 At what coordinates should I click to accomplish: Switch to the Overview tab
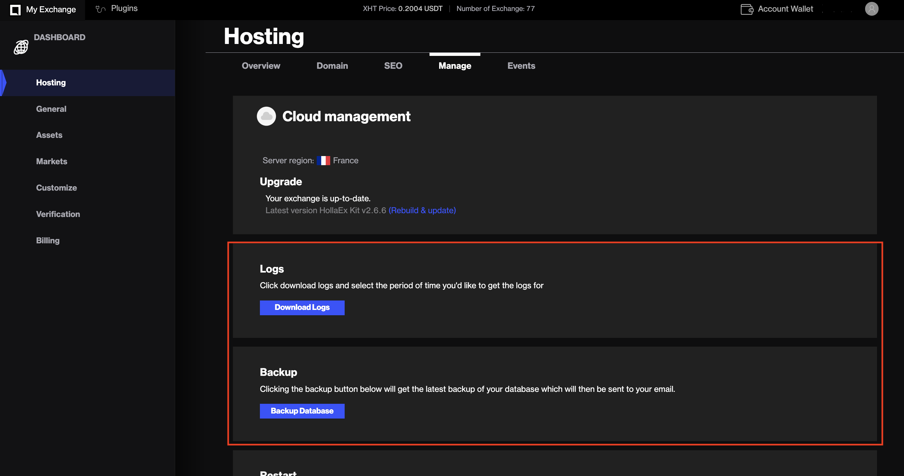(x=261, y=66)
